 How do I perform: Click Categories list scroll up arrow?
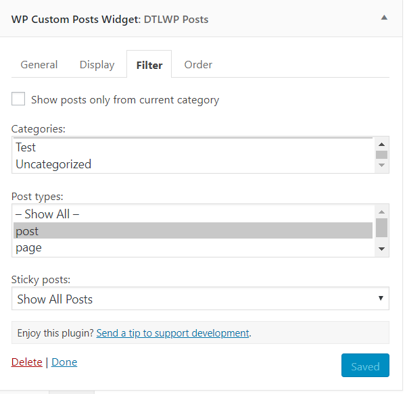(x=381, y=145)
